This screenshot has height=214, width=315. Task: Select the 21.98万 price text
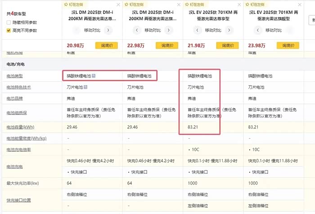pyautogui.click(x=196, y=46)
